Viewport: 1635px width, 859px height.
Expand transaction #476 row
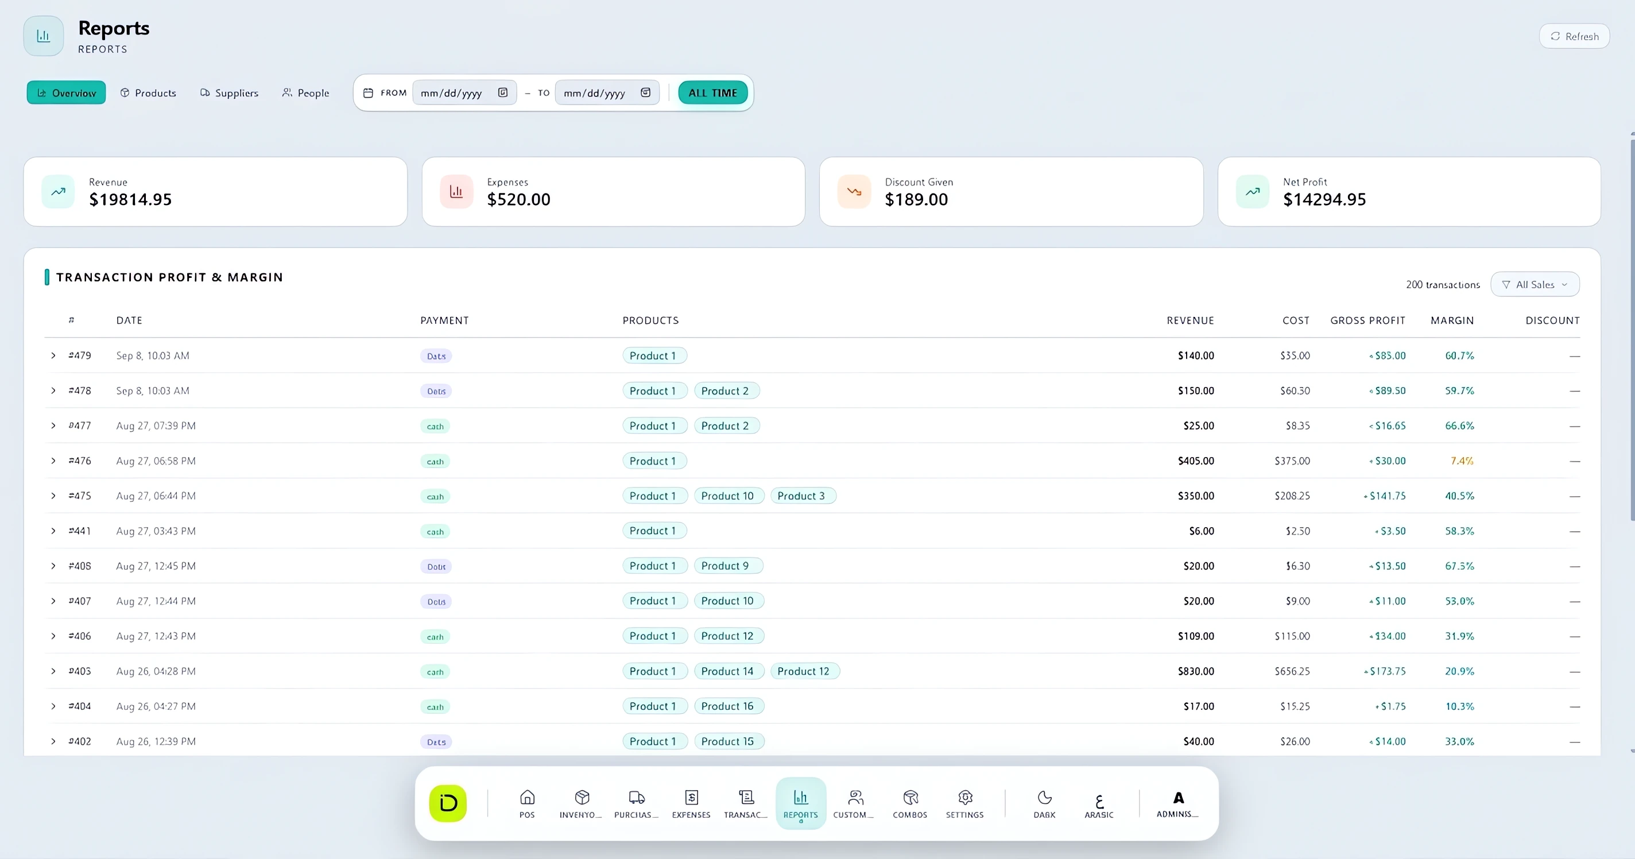53,461
